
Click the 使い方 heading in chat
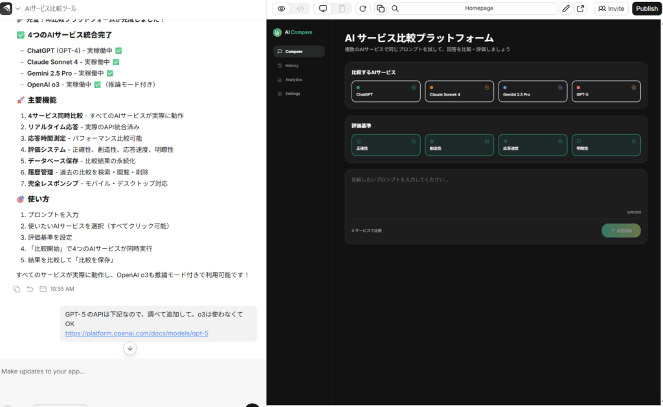coord(38,199)
